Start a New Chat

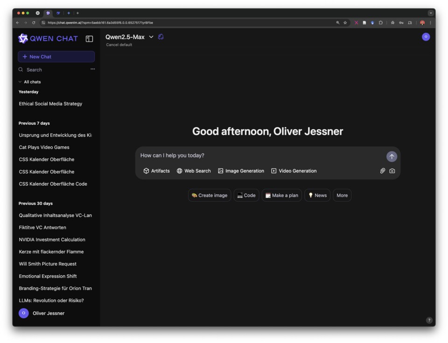[56, 56]
